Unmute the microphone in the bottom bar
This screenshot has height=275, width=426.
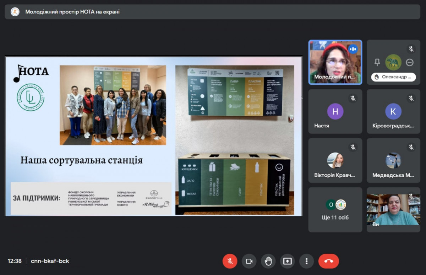click(230, 261)
